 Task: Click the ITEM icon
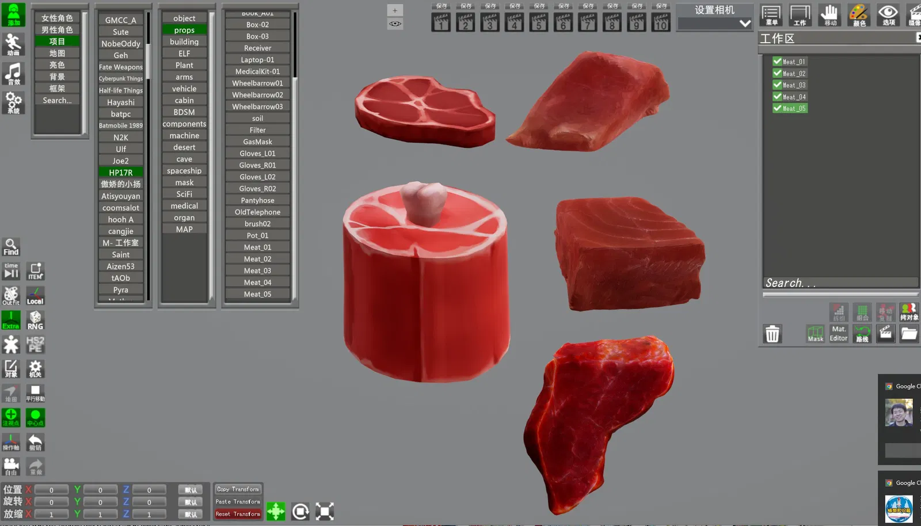(35, 271)
